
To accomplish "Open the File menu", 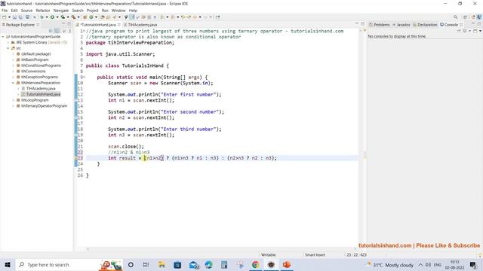I will (5, 11).
